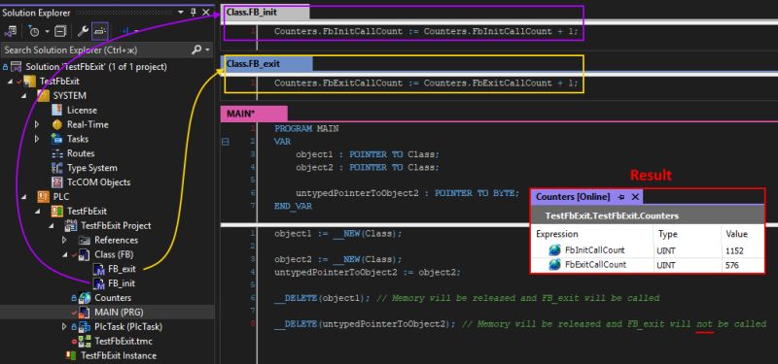The width and height of the screenshot is (778, 364).
Task: Click the PlcTask icon in tree
Action: click(85, 327)
